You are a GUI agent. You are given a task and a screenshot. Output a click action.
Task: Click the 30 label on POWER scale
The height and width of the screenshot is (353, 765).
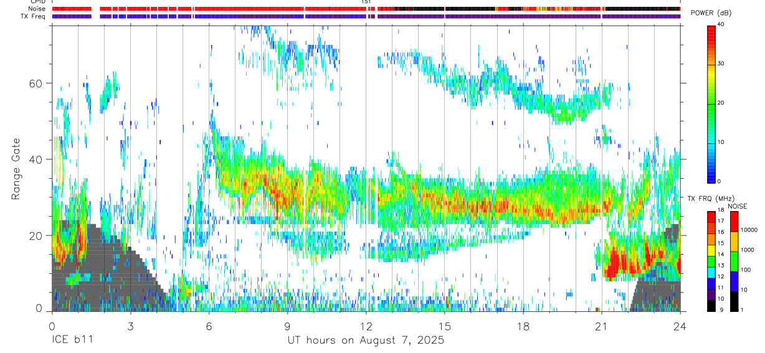coord(721,64)
